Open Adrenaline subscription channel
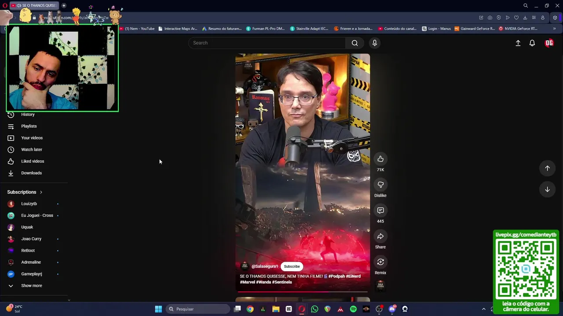Viewport: 563px width, 316px height. (x=31, y=262)
